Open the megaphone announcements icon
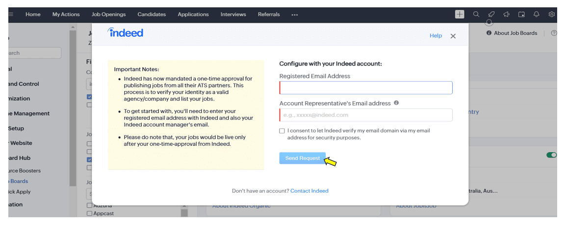Viewport: 566px width, 227px height. (506, 14)
